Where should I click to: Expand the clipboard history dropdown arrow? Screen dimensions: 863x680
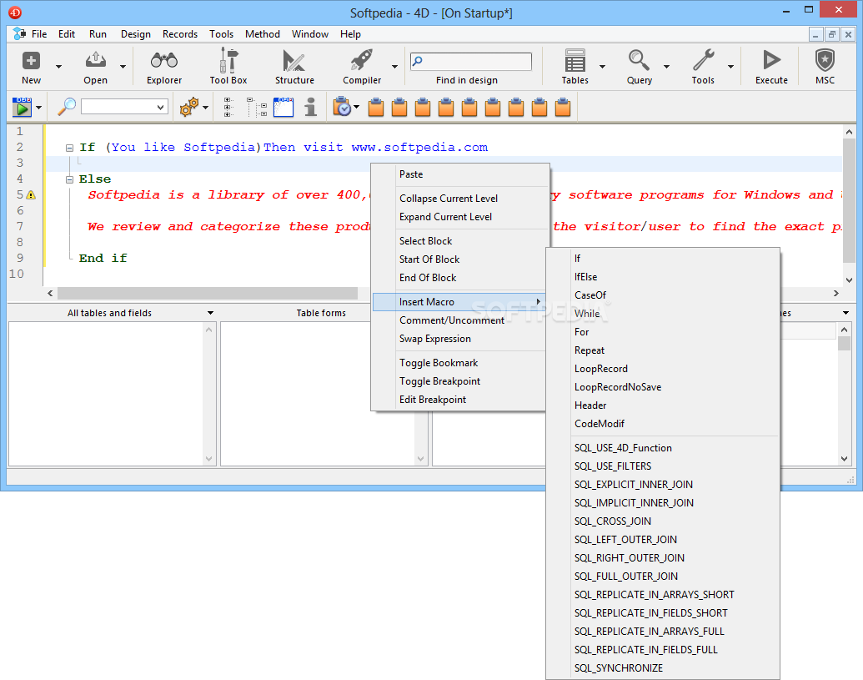(357, 108)
